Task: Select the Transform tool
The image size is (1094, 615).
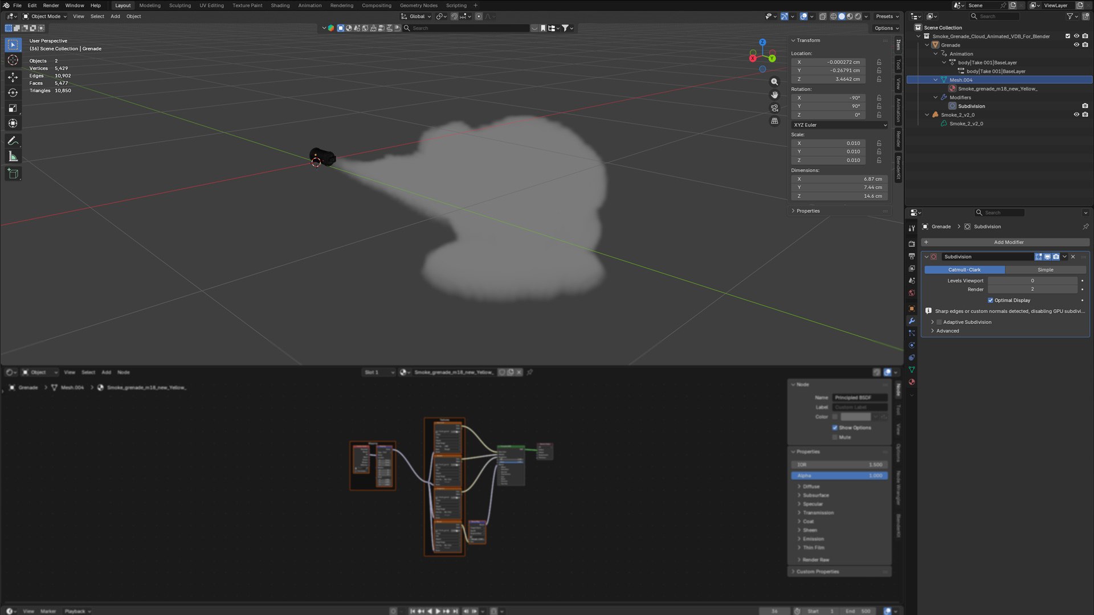Action: click(13, 123)
